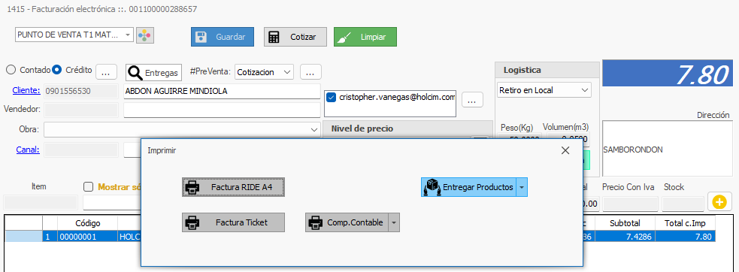Select the row header of row 1
This screenshot has height=272, width=739.
pos(23,237)
